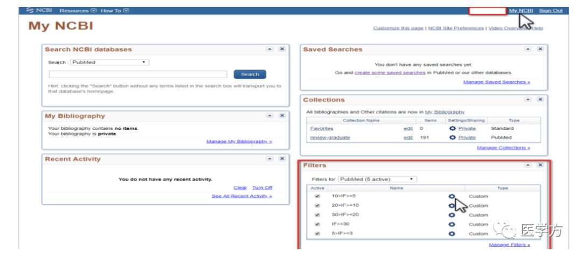Collapse the Saved Searches panel
The height and width of the screenshot is (256, 582).
528,49
